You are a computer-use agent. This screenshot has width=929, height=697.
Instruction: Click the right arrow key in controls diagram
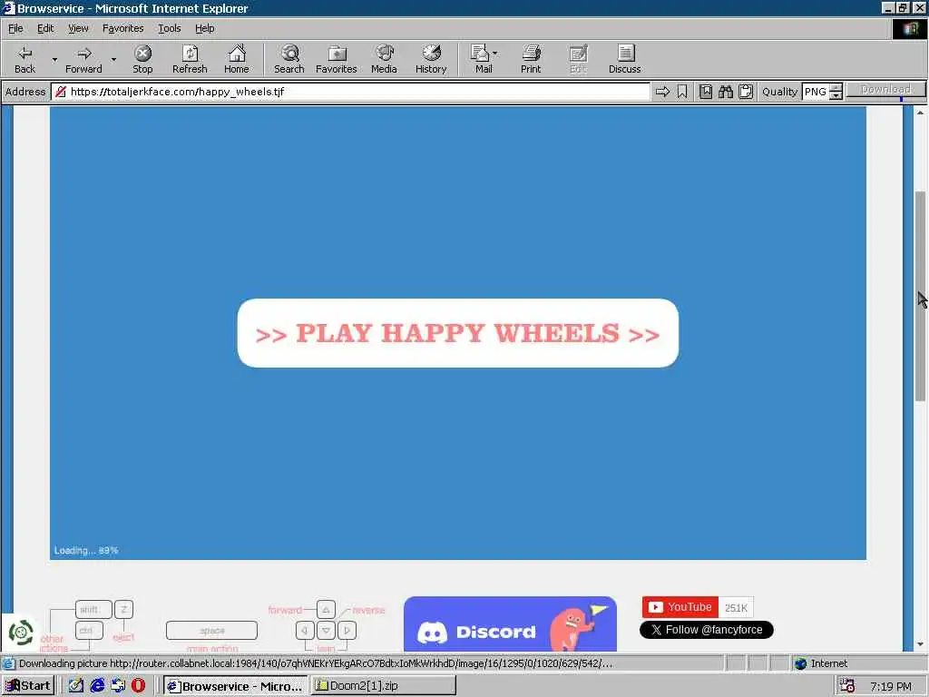[x=347, y=630]
